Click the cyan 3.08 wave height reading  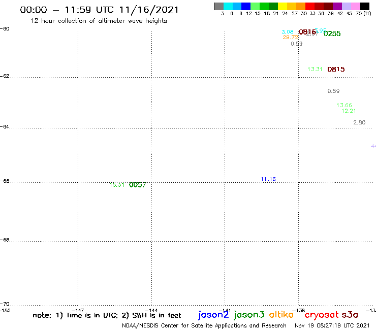click(288, 32)
